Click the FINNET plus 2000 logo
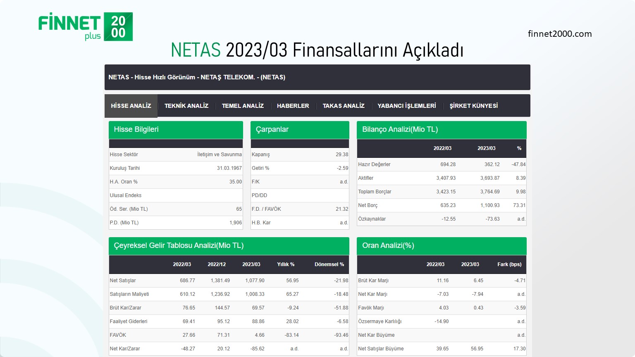 [86, 27]
